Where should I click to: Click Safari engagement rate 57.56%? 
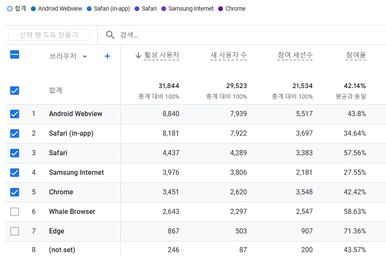[355, 153]
